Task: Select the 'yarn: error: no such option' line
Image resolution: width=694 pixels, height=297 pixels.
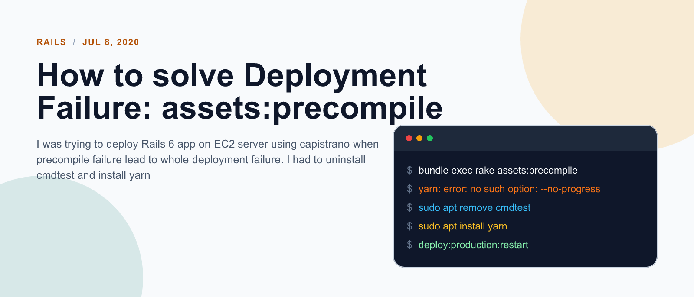Action: click(x=509, y=189)
